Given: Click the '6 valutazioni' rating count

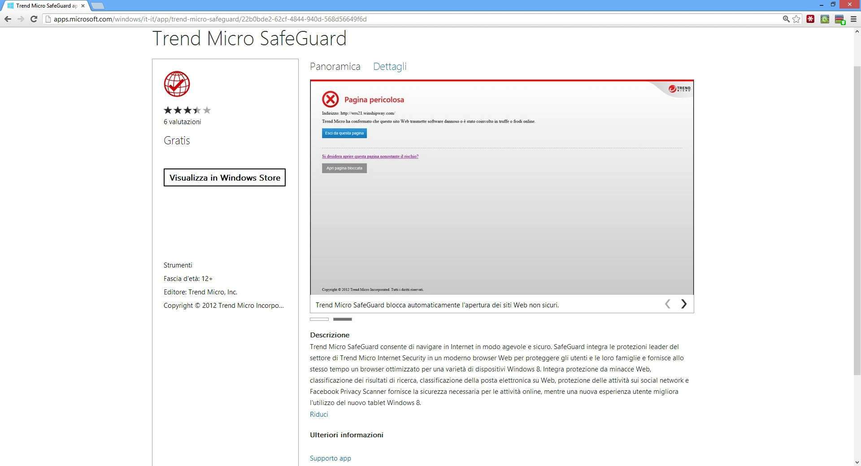Looking at the screenshot, I should tap(183, 122).
